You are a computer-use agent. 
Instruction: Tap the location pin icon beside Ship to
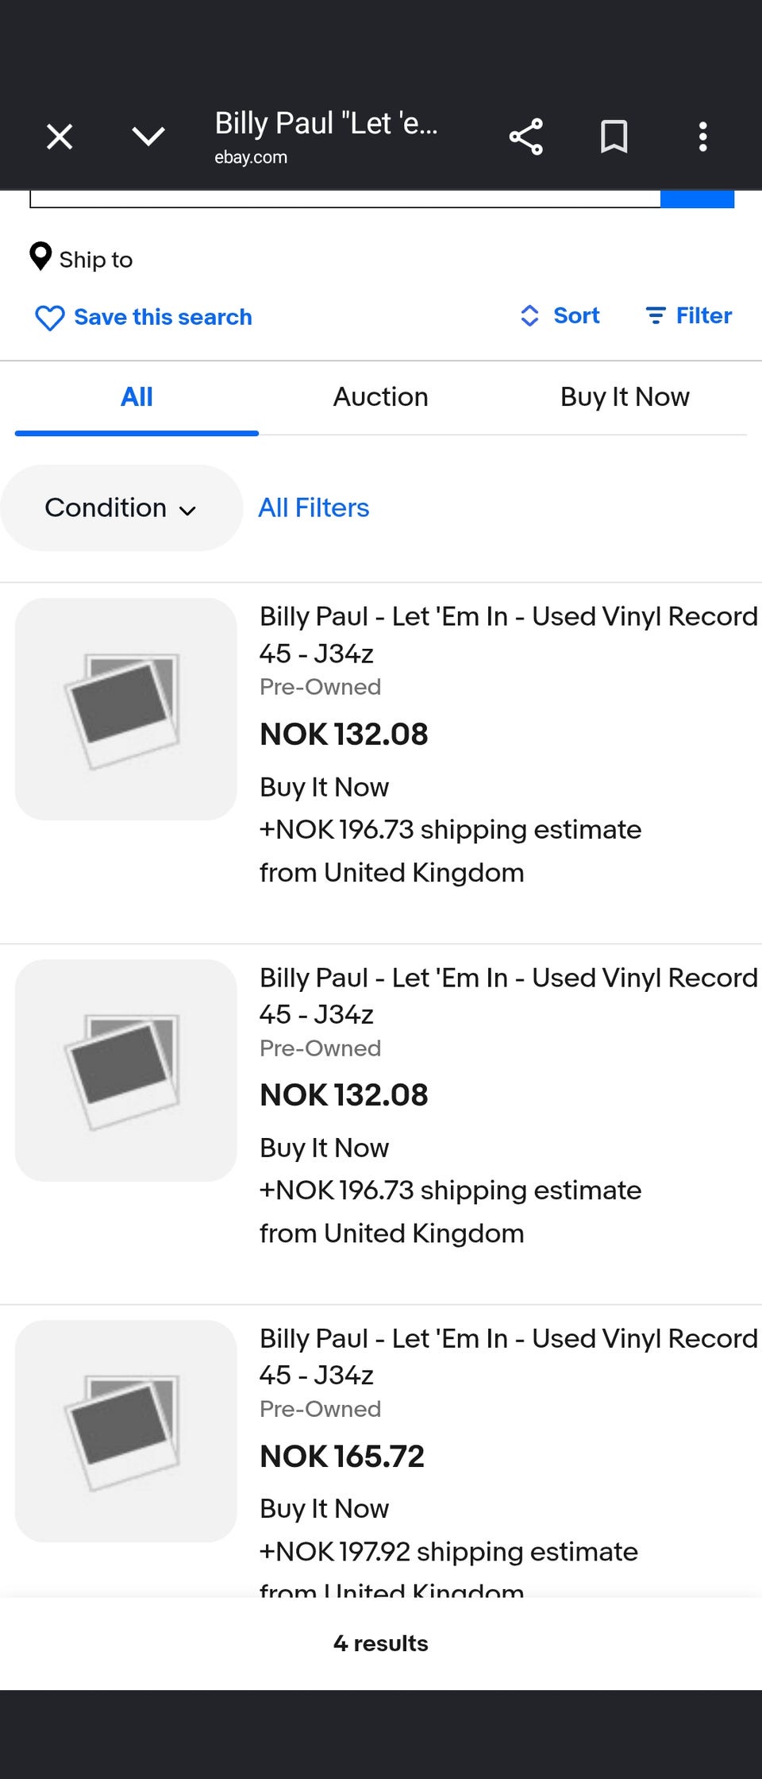pos(40,257)
